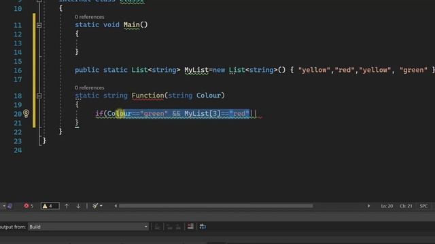The width and height of the screenshot is (435, 244).
Task: Click the lightbulb quick actions icon on line 20
Action: tap(26, 113)
